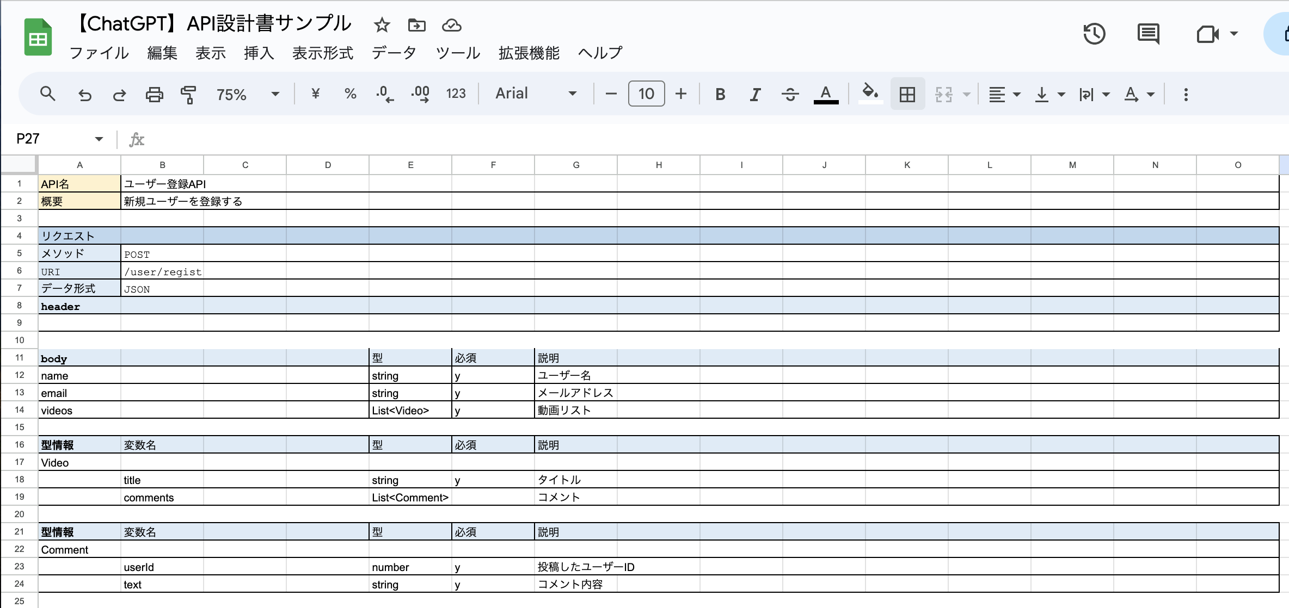Toggle italic formatting
The image size is (1289, 608).
click(x=754, y=94)
